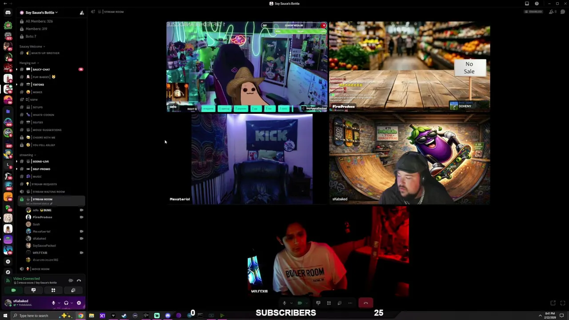Enter full screen call view
The width and height of the screenshot is (569, 320).
pyautogui.click(x=562, y=303)
